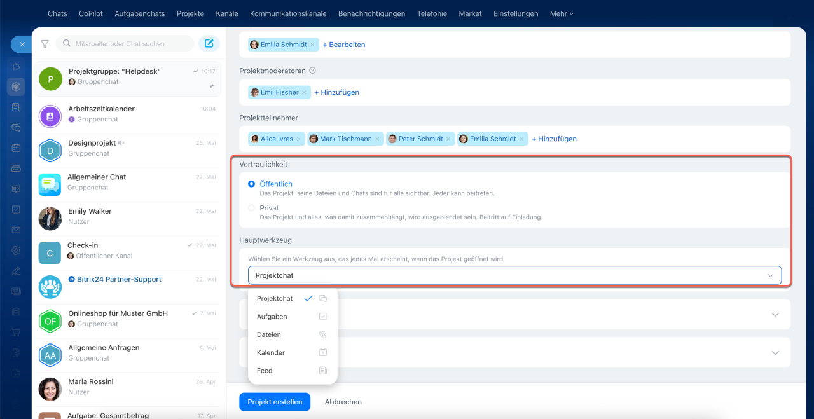This screenshot has height=419, width=814.
Task: Expand the Mehr menu in top bar
Action: pyautogui.click(x=562, y=13)
